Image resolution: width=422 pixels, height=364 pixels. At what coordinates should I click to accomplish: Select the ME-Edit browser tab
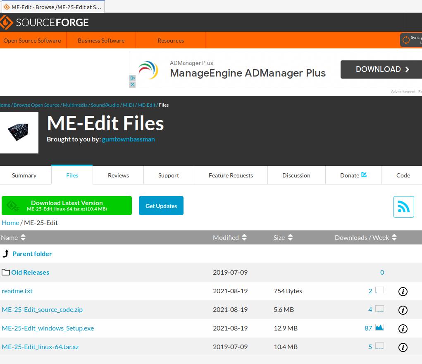[x=53, y=7]
